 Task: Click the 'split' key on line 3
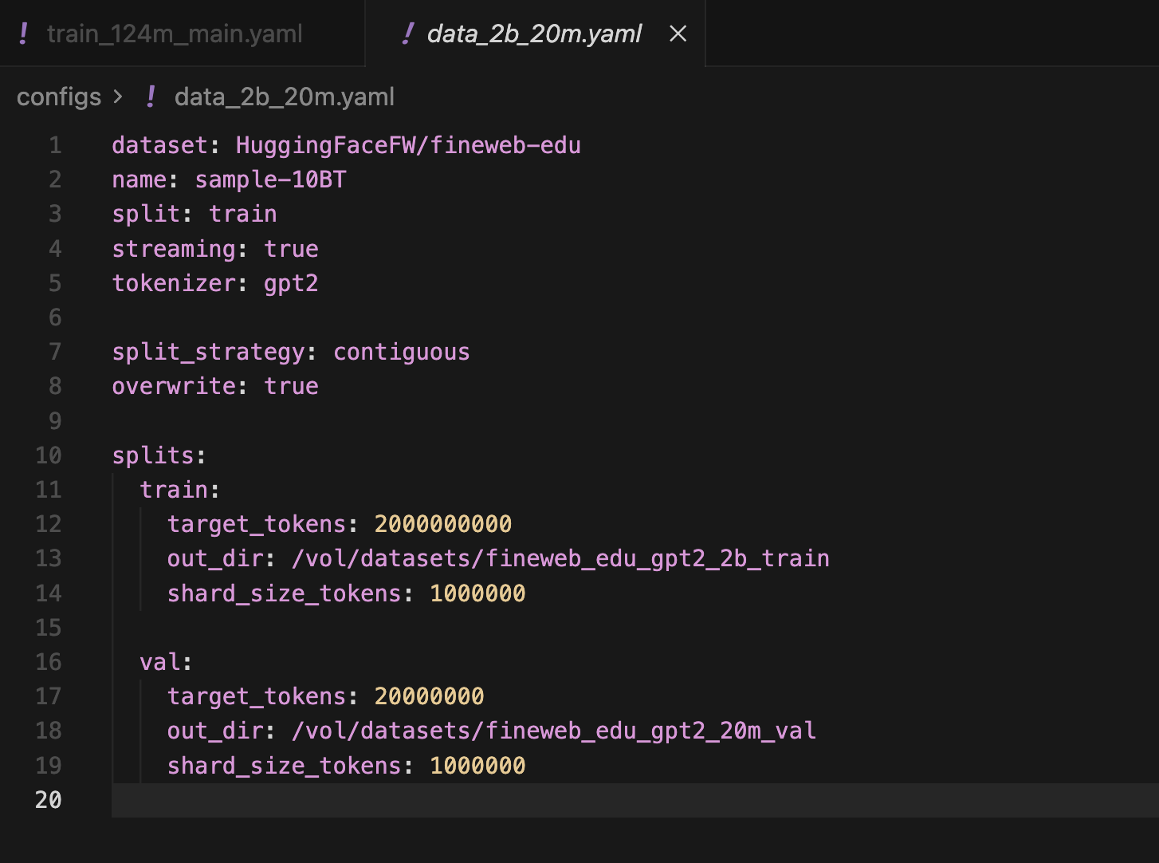(146, 214)
